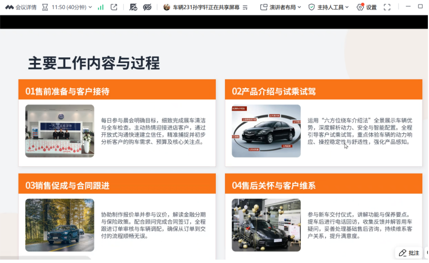Image resolution: width=429 pixels, height=263 pixels.
Task: Click paragraph starting 运用"六方位绕车介绍法"
Action: (360, 131)
